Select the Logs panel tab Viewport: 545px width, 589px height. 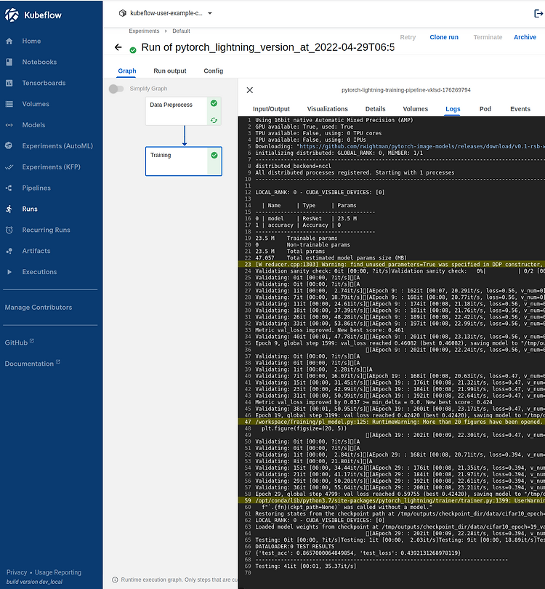(453, 109)
